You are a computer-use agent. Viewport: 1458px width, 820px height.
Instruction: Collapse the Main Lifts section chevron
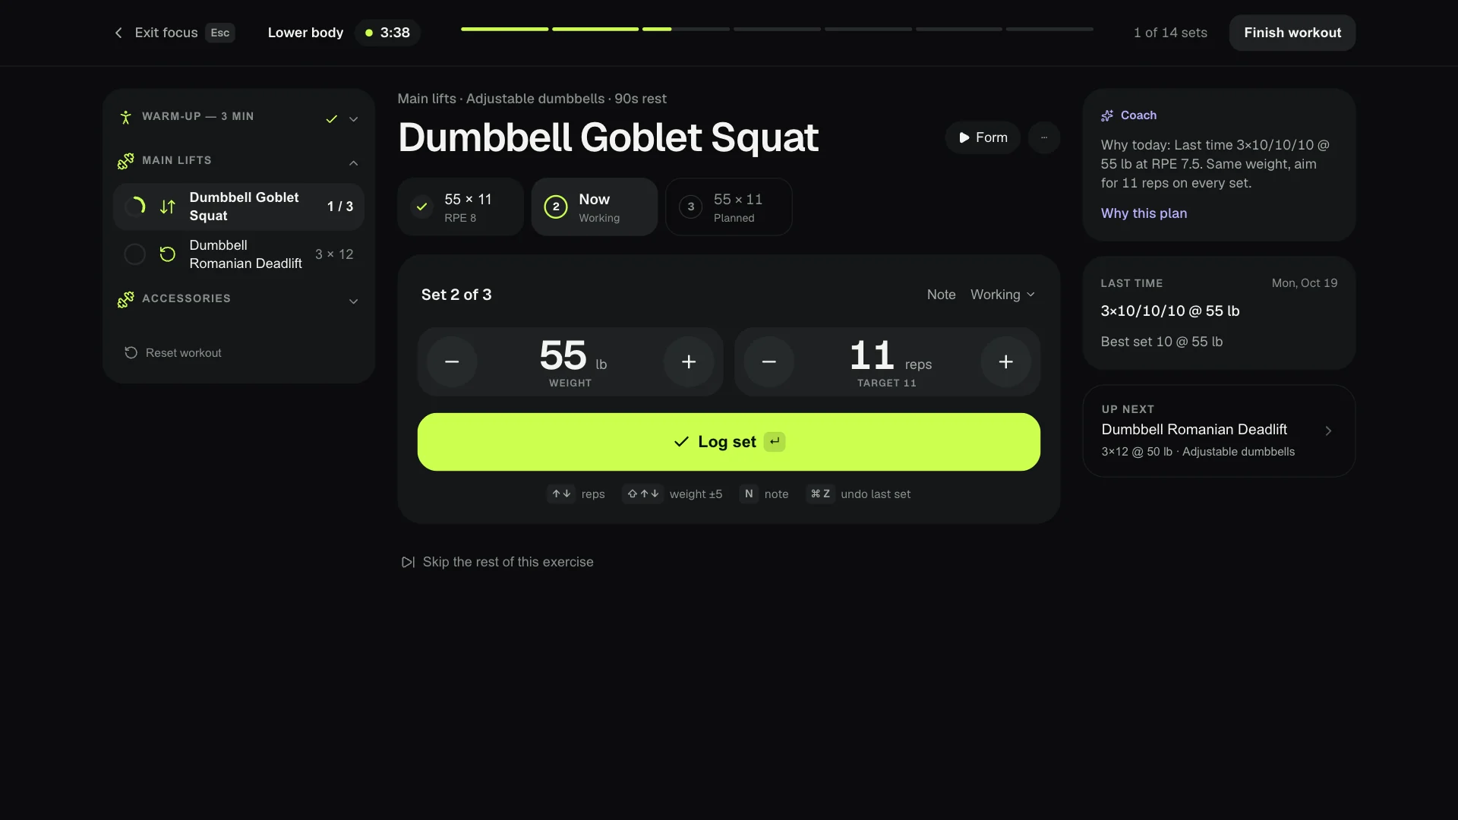tap(353, 163)
